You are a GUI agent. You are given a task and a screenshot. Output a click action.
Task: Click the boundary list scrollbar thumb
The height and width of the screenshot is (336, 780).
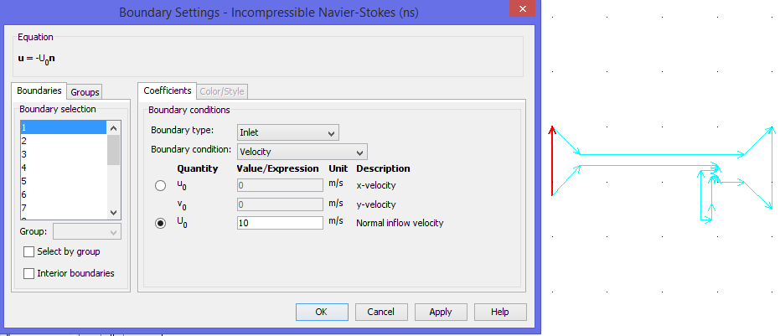(x=113, y=149)
